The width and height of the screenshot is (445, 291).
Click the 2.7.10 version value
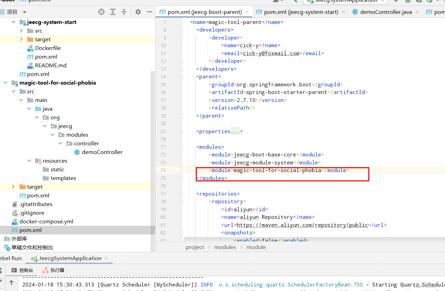tap(246, 100)
